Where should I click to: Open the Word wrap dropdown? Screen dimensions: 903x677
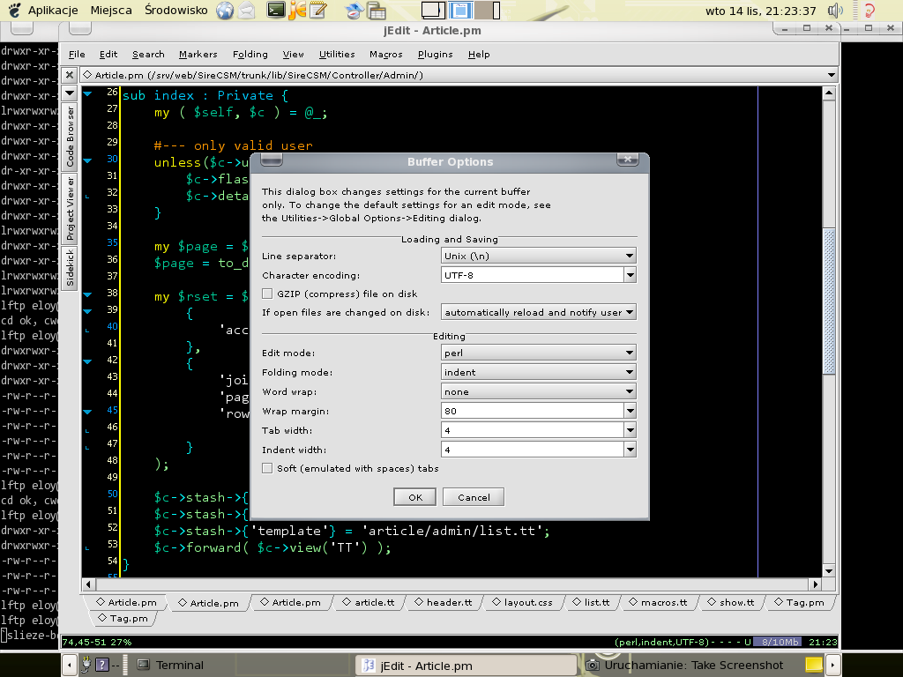539,391
